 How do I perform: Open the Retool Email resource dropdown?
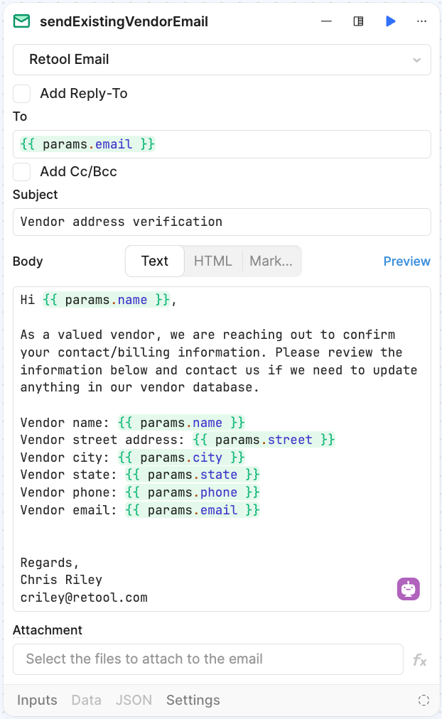[222, 60]
